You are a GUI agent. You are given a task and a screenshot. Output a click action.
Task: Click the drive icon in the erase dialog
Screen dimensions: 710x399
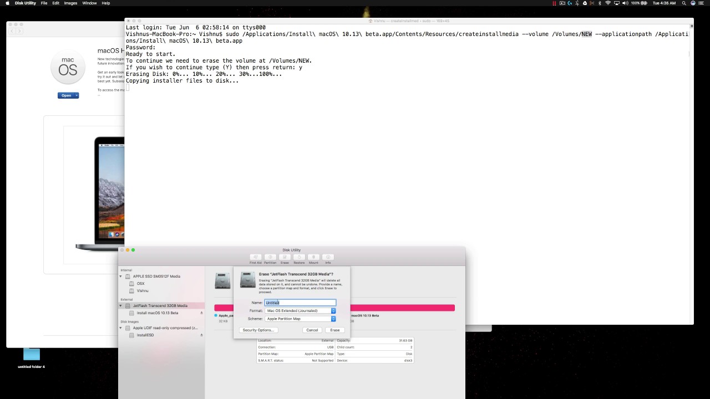click(x=248, y=280)
